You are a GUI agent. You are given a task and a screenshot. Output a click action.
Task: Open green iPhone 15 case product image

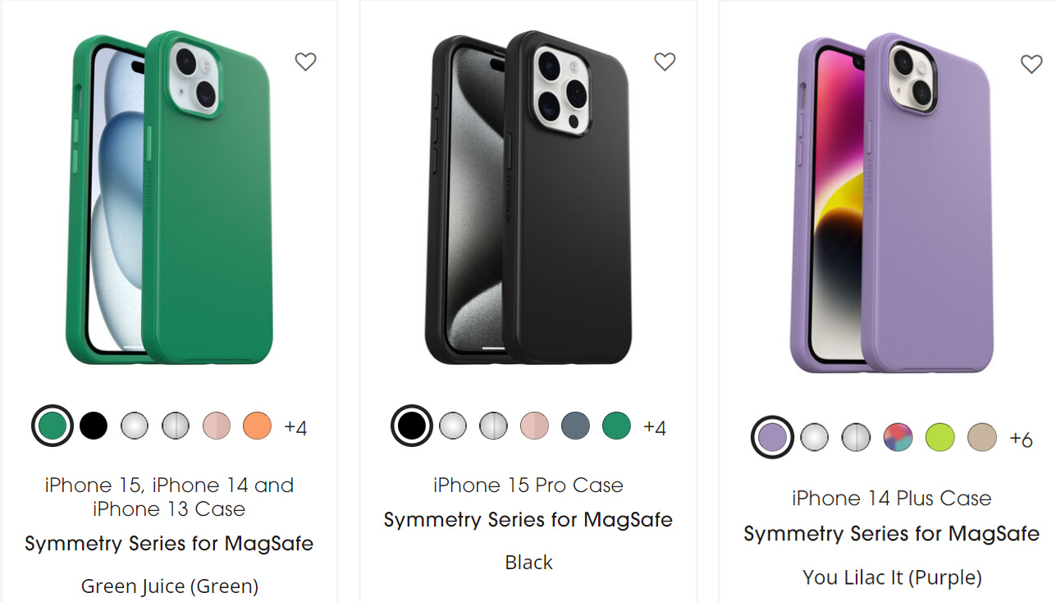coord(168,198)
